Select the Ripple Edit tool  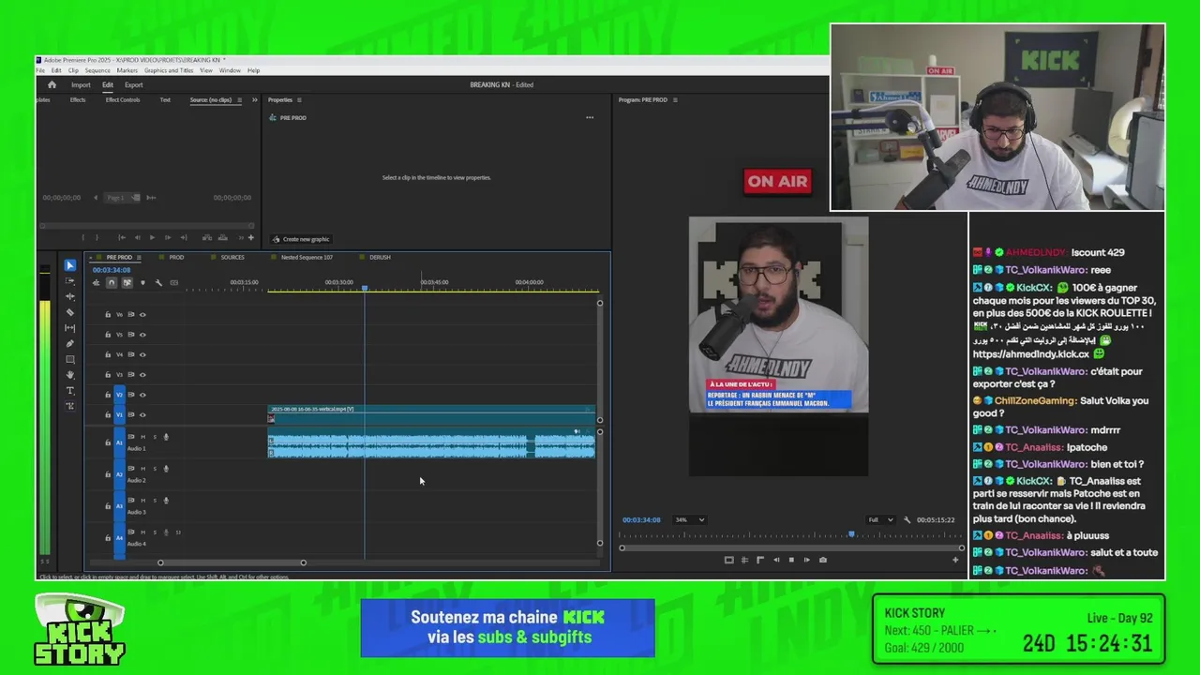70,296
